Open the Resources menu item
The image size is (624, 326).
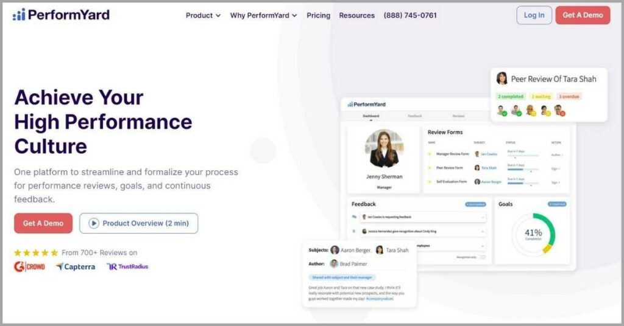pos(357,15)
